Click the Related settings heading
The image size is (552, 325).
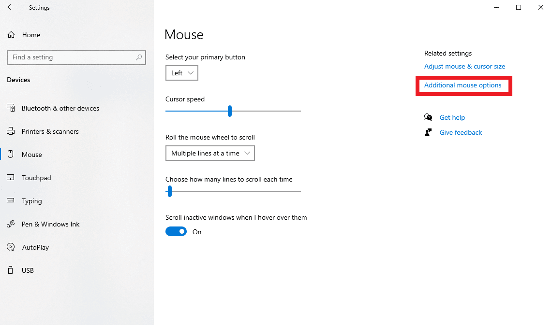coord(448,54)
